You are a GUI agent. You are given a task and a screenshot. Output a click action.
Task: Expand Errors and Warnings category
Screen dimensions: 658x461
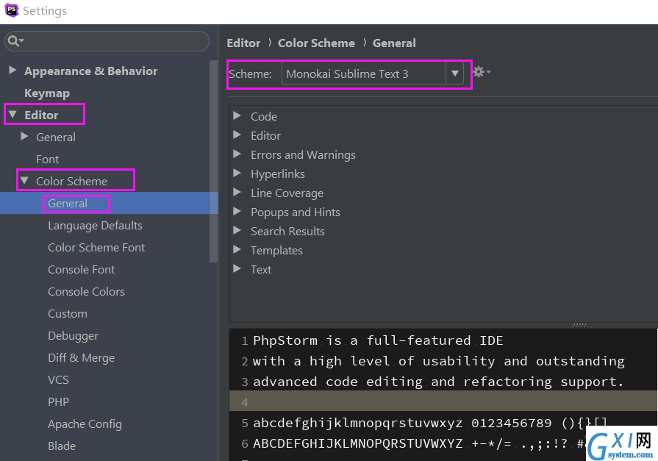point(237,154)
